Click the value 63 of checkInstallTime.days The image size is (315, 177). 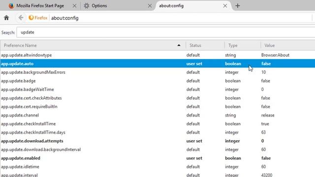coord(263,132)
